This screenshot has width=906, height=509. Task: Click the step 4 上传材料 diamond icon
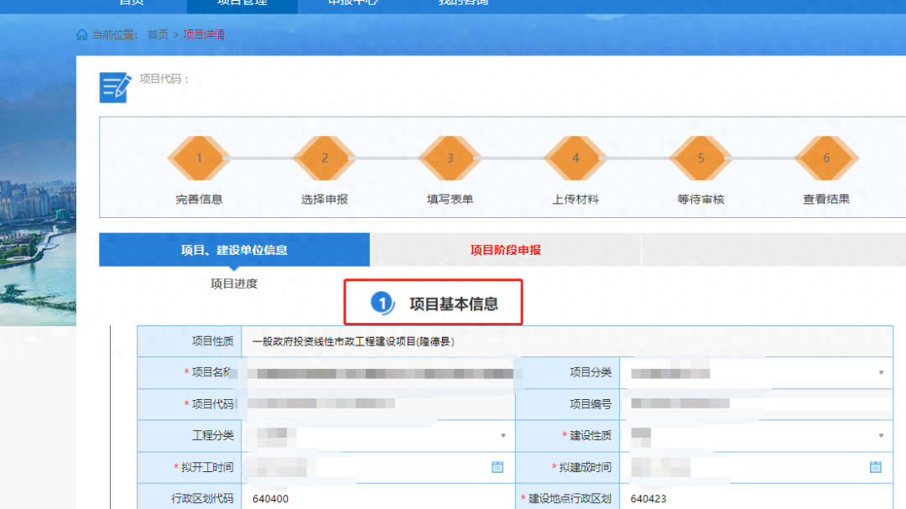(x=575, y=158)
